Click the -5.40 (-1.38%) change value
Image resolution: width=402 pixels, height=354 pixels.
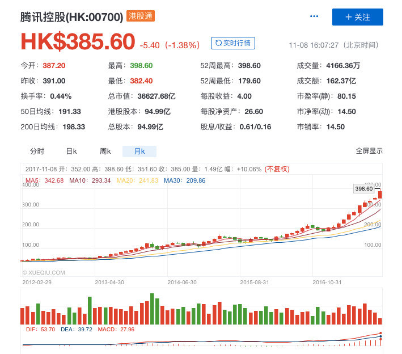[170, 45]
